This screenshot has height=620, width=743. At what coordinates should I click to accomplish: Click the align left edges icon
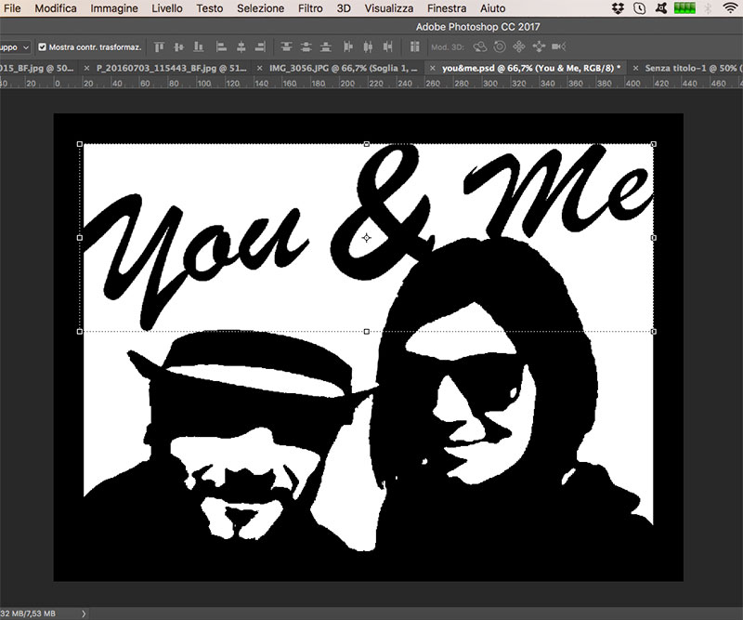click(223, 46)
